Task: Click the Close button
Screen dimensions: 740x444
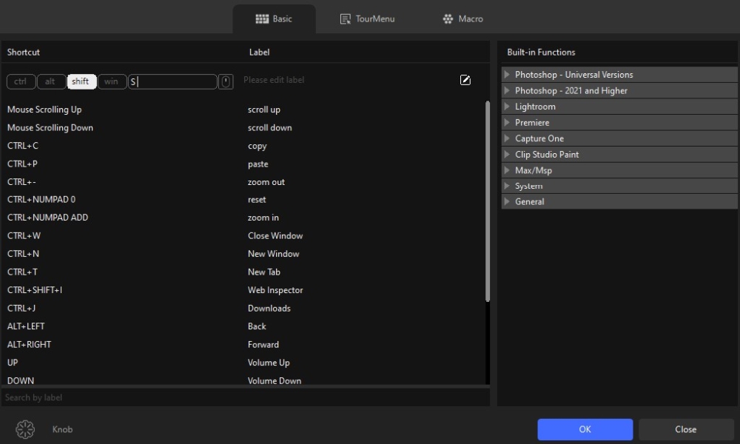Action: pyautogui.click(x=685, y=429)
